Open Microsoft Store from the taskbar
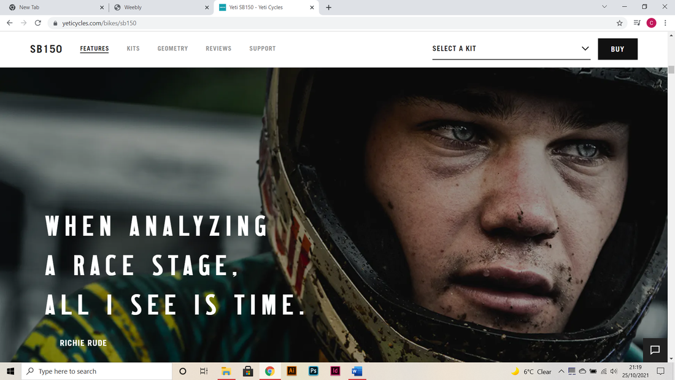Viewport: 675px width, 380px height. pyautogui.click(x=248, y=371)
